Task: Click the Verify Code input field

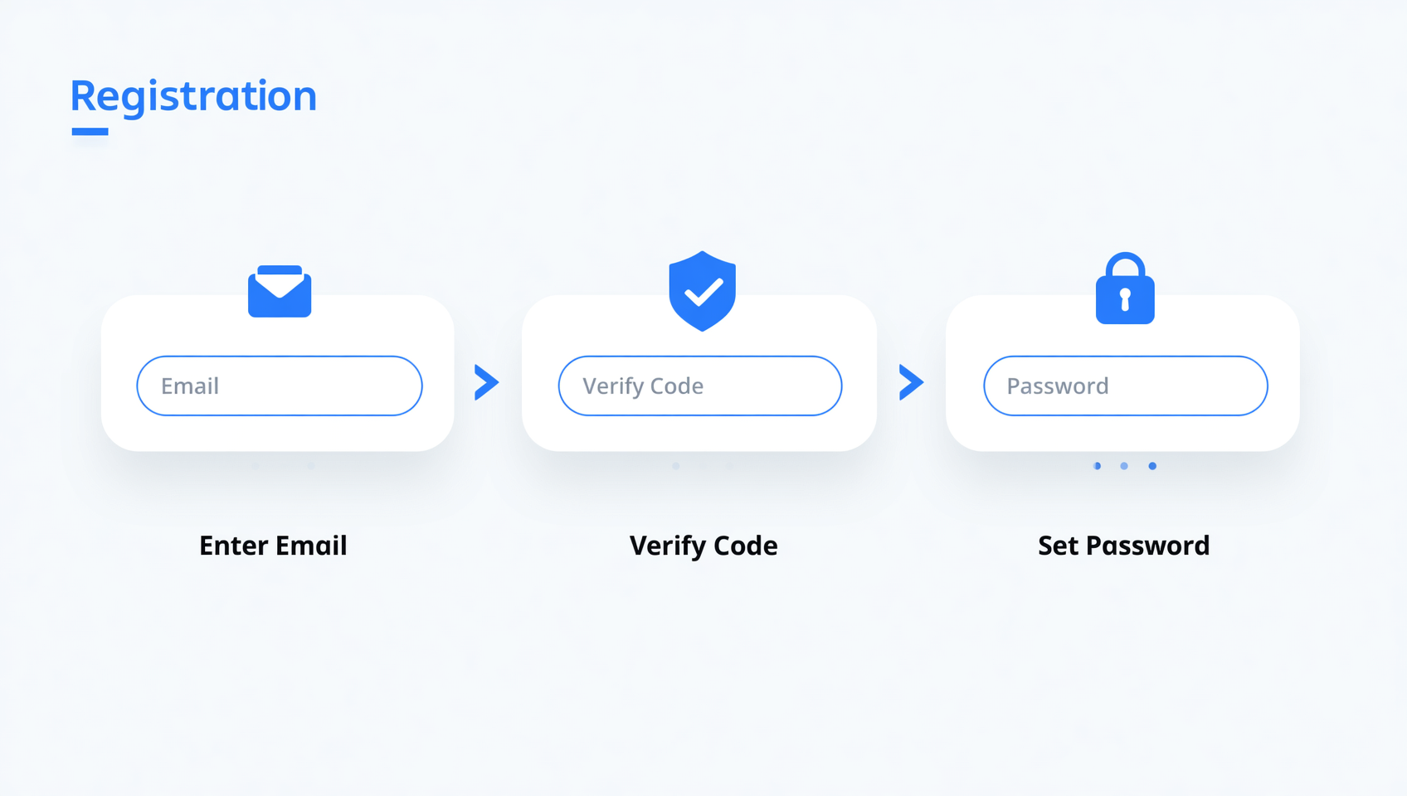Action: (700, 386)
